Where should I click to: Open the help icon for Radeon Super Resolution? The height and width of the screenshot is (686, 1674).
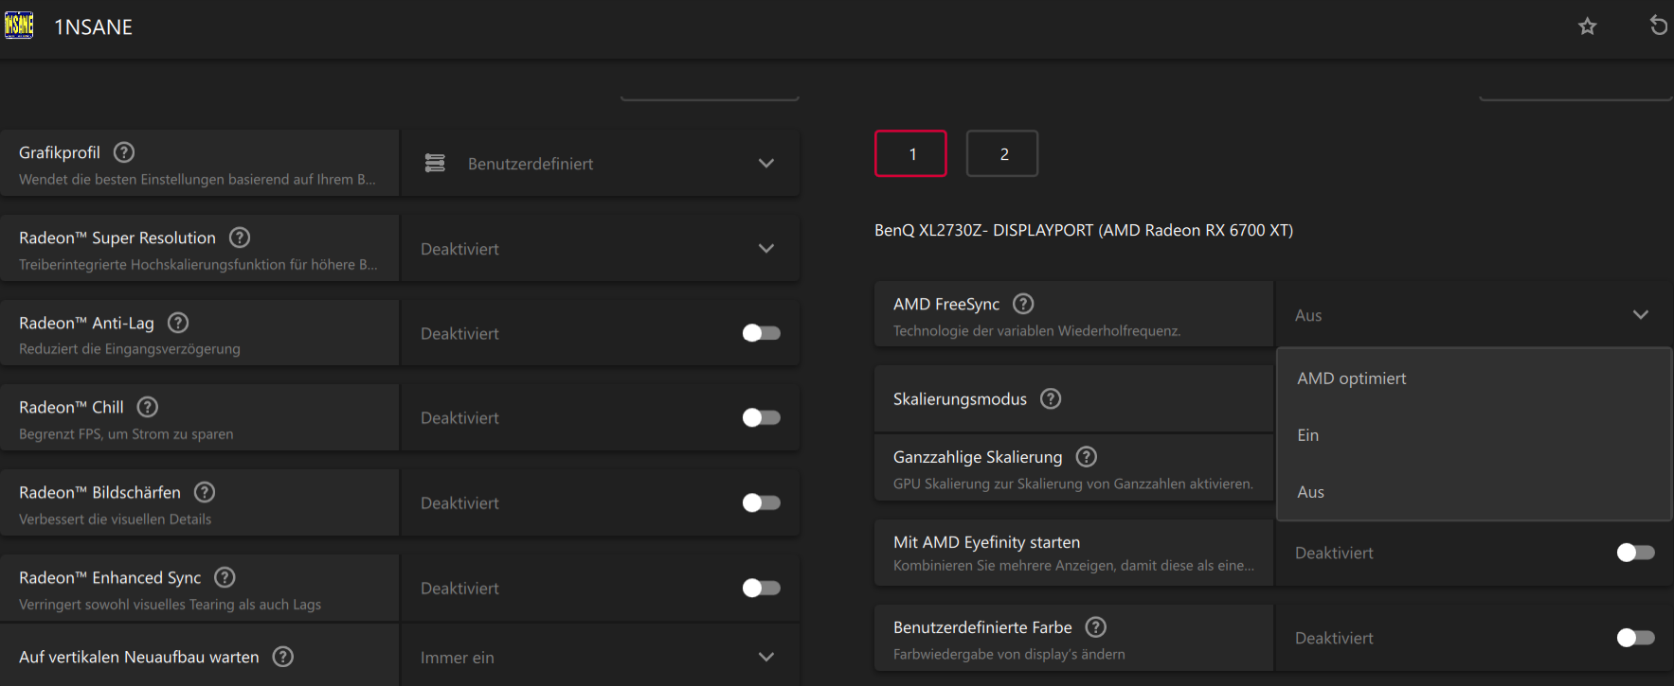240,237
